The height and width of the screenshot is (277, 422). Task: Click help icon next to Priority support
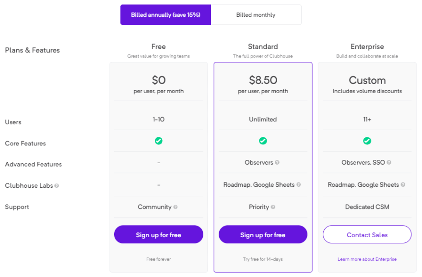coord(273,207)
